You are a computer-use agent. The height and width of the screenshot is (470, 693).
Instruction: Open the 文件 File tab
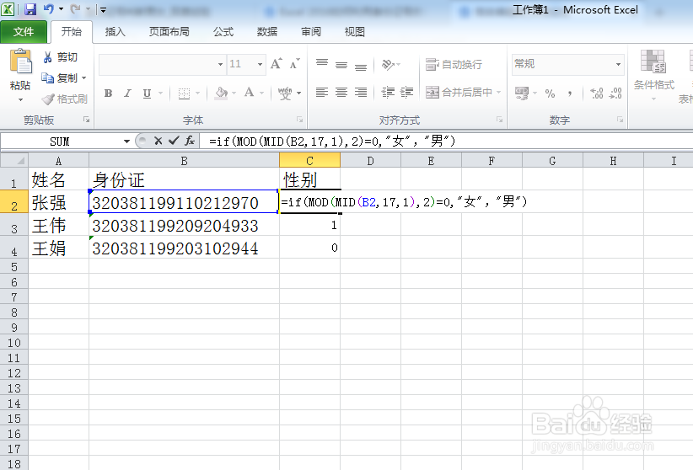coord(24,32)
